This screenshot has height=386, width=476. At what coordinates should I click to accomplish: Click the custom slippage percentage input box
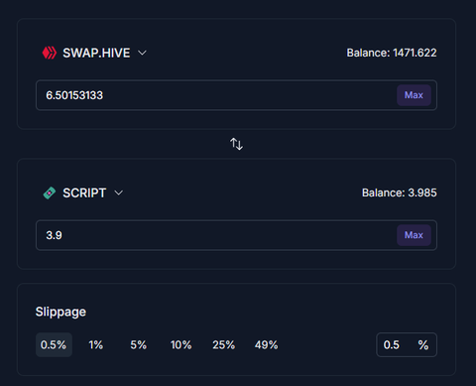tap(407, 344)
